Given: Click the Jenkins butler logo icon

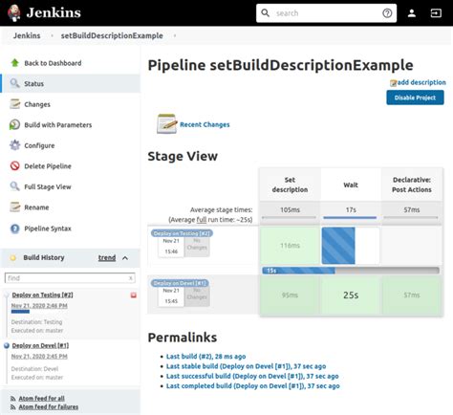Looking at the screenshot, I should point(14,12).
